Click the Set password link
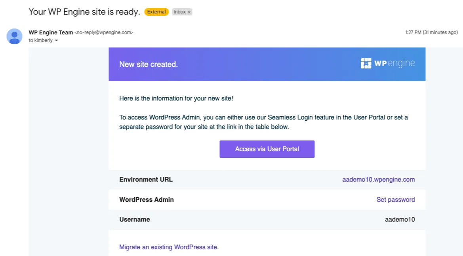This screenshot has width=463, height=256. point(395,199)
